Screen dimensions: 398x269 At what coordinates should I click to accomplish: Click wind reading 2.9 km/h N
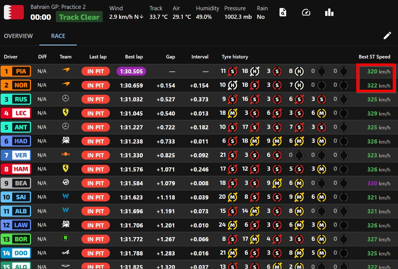126,17
